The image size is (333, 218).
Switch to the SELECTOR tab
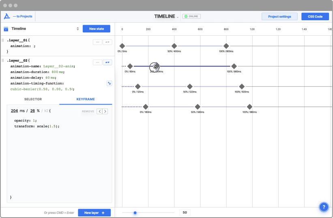[33, 99]
